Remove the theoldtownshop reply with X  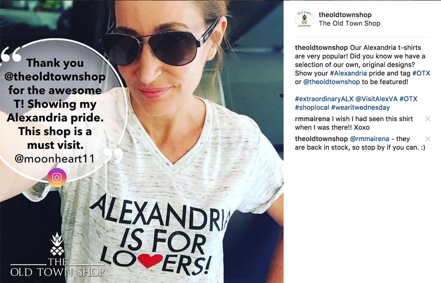[427, 138]
